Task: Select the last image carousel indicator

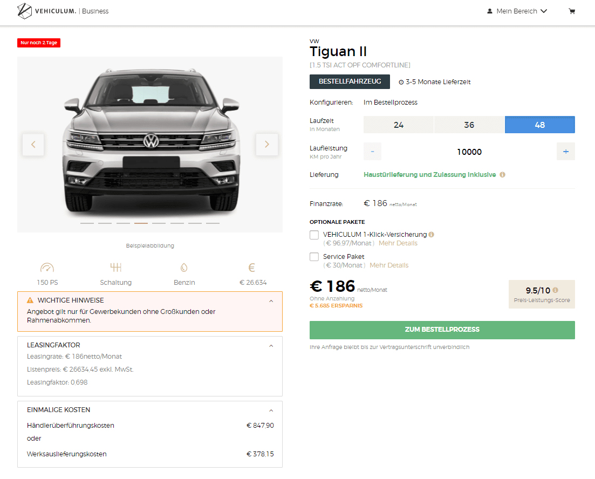Action: [213, 223]
